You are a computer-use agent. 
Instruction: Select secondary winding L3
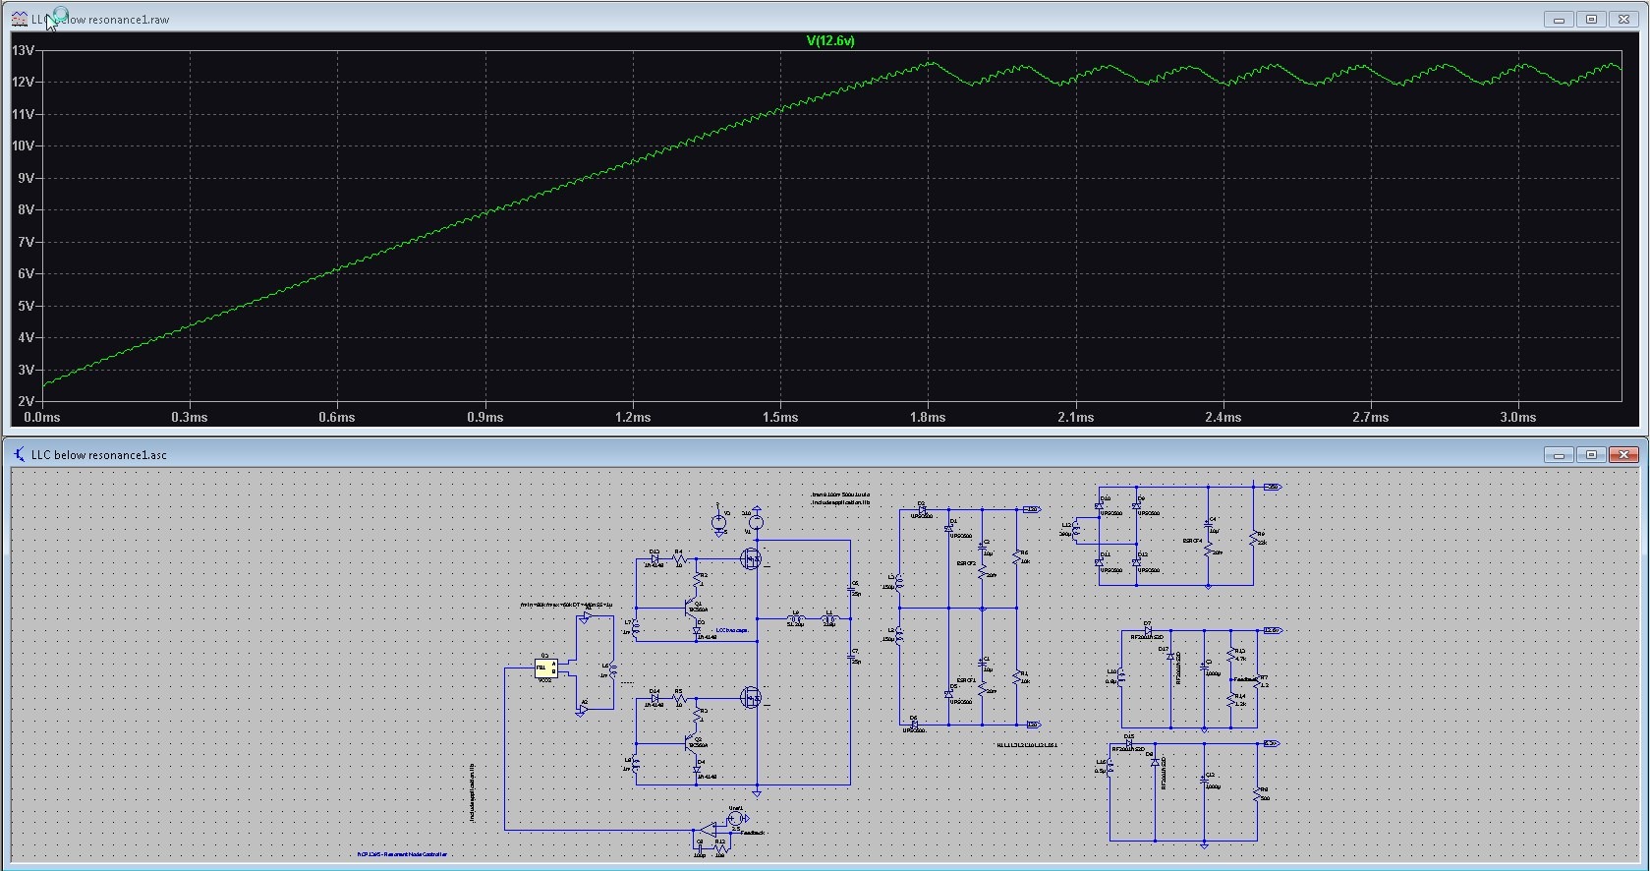point(898,583)
